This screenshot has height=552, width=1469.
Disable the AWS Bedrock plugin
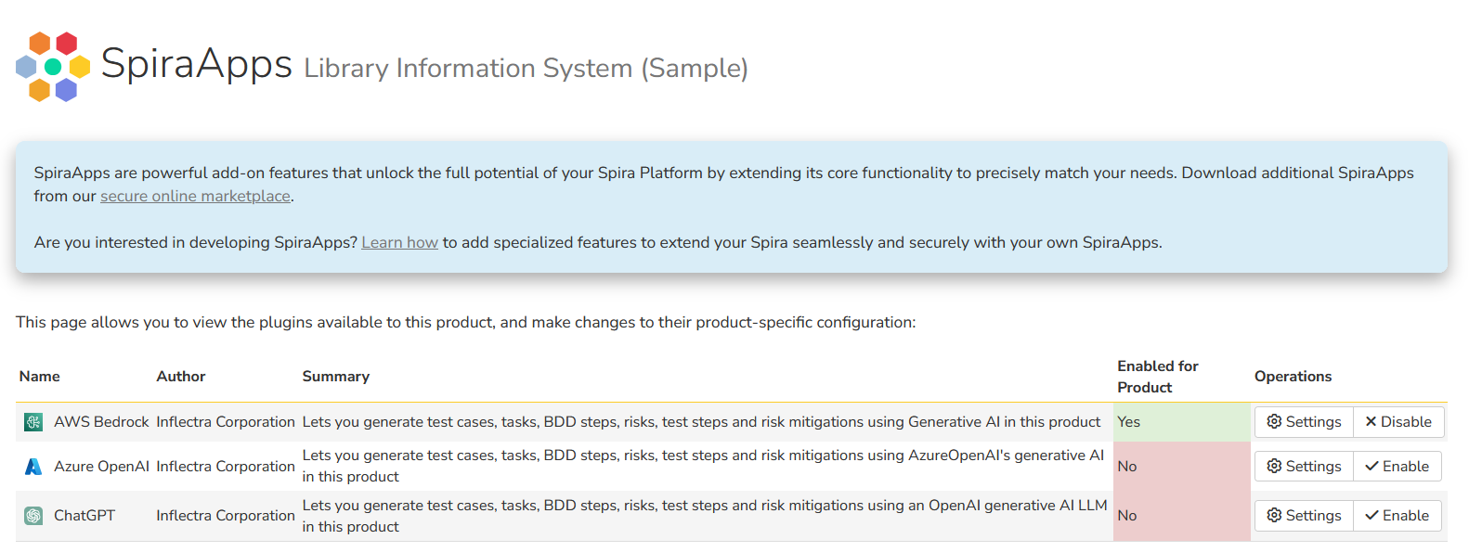pyautogui.click(x=1397, y=422)
